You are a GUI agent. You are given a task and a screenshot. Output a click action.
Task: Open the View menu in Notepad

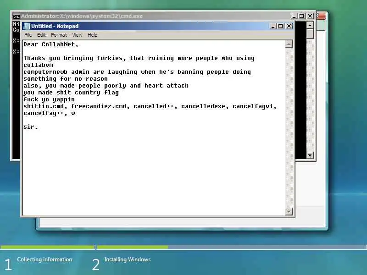tap(77, 35)
